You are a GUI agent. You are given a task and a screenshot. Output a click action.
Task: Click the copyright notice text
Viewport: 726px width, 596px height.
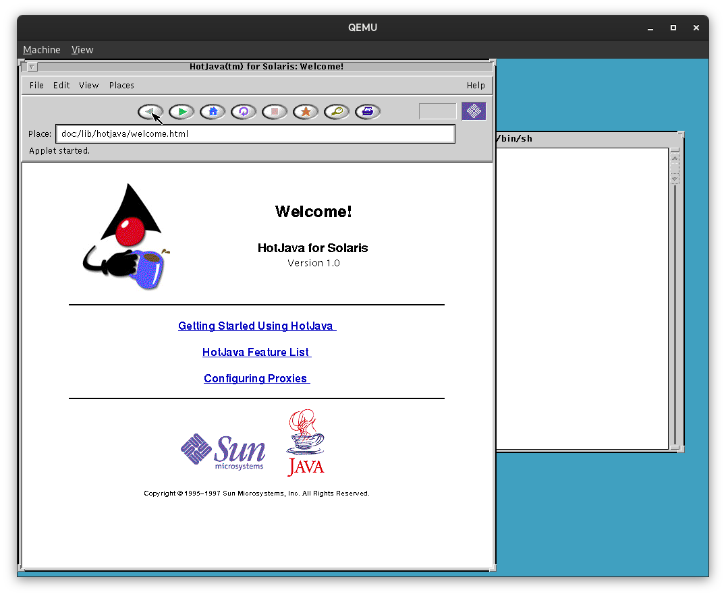point(256,494)
